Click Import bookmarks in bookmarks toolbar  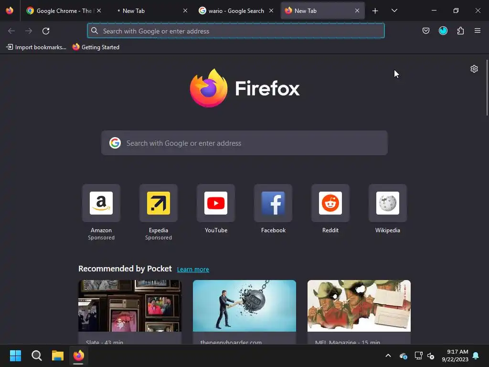point(36,47)
